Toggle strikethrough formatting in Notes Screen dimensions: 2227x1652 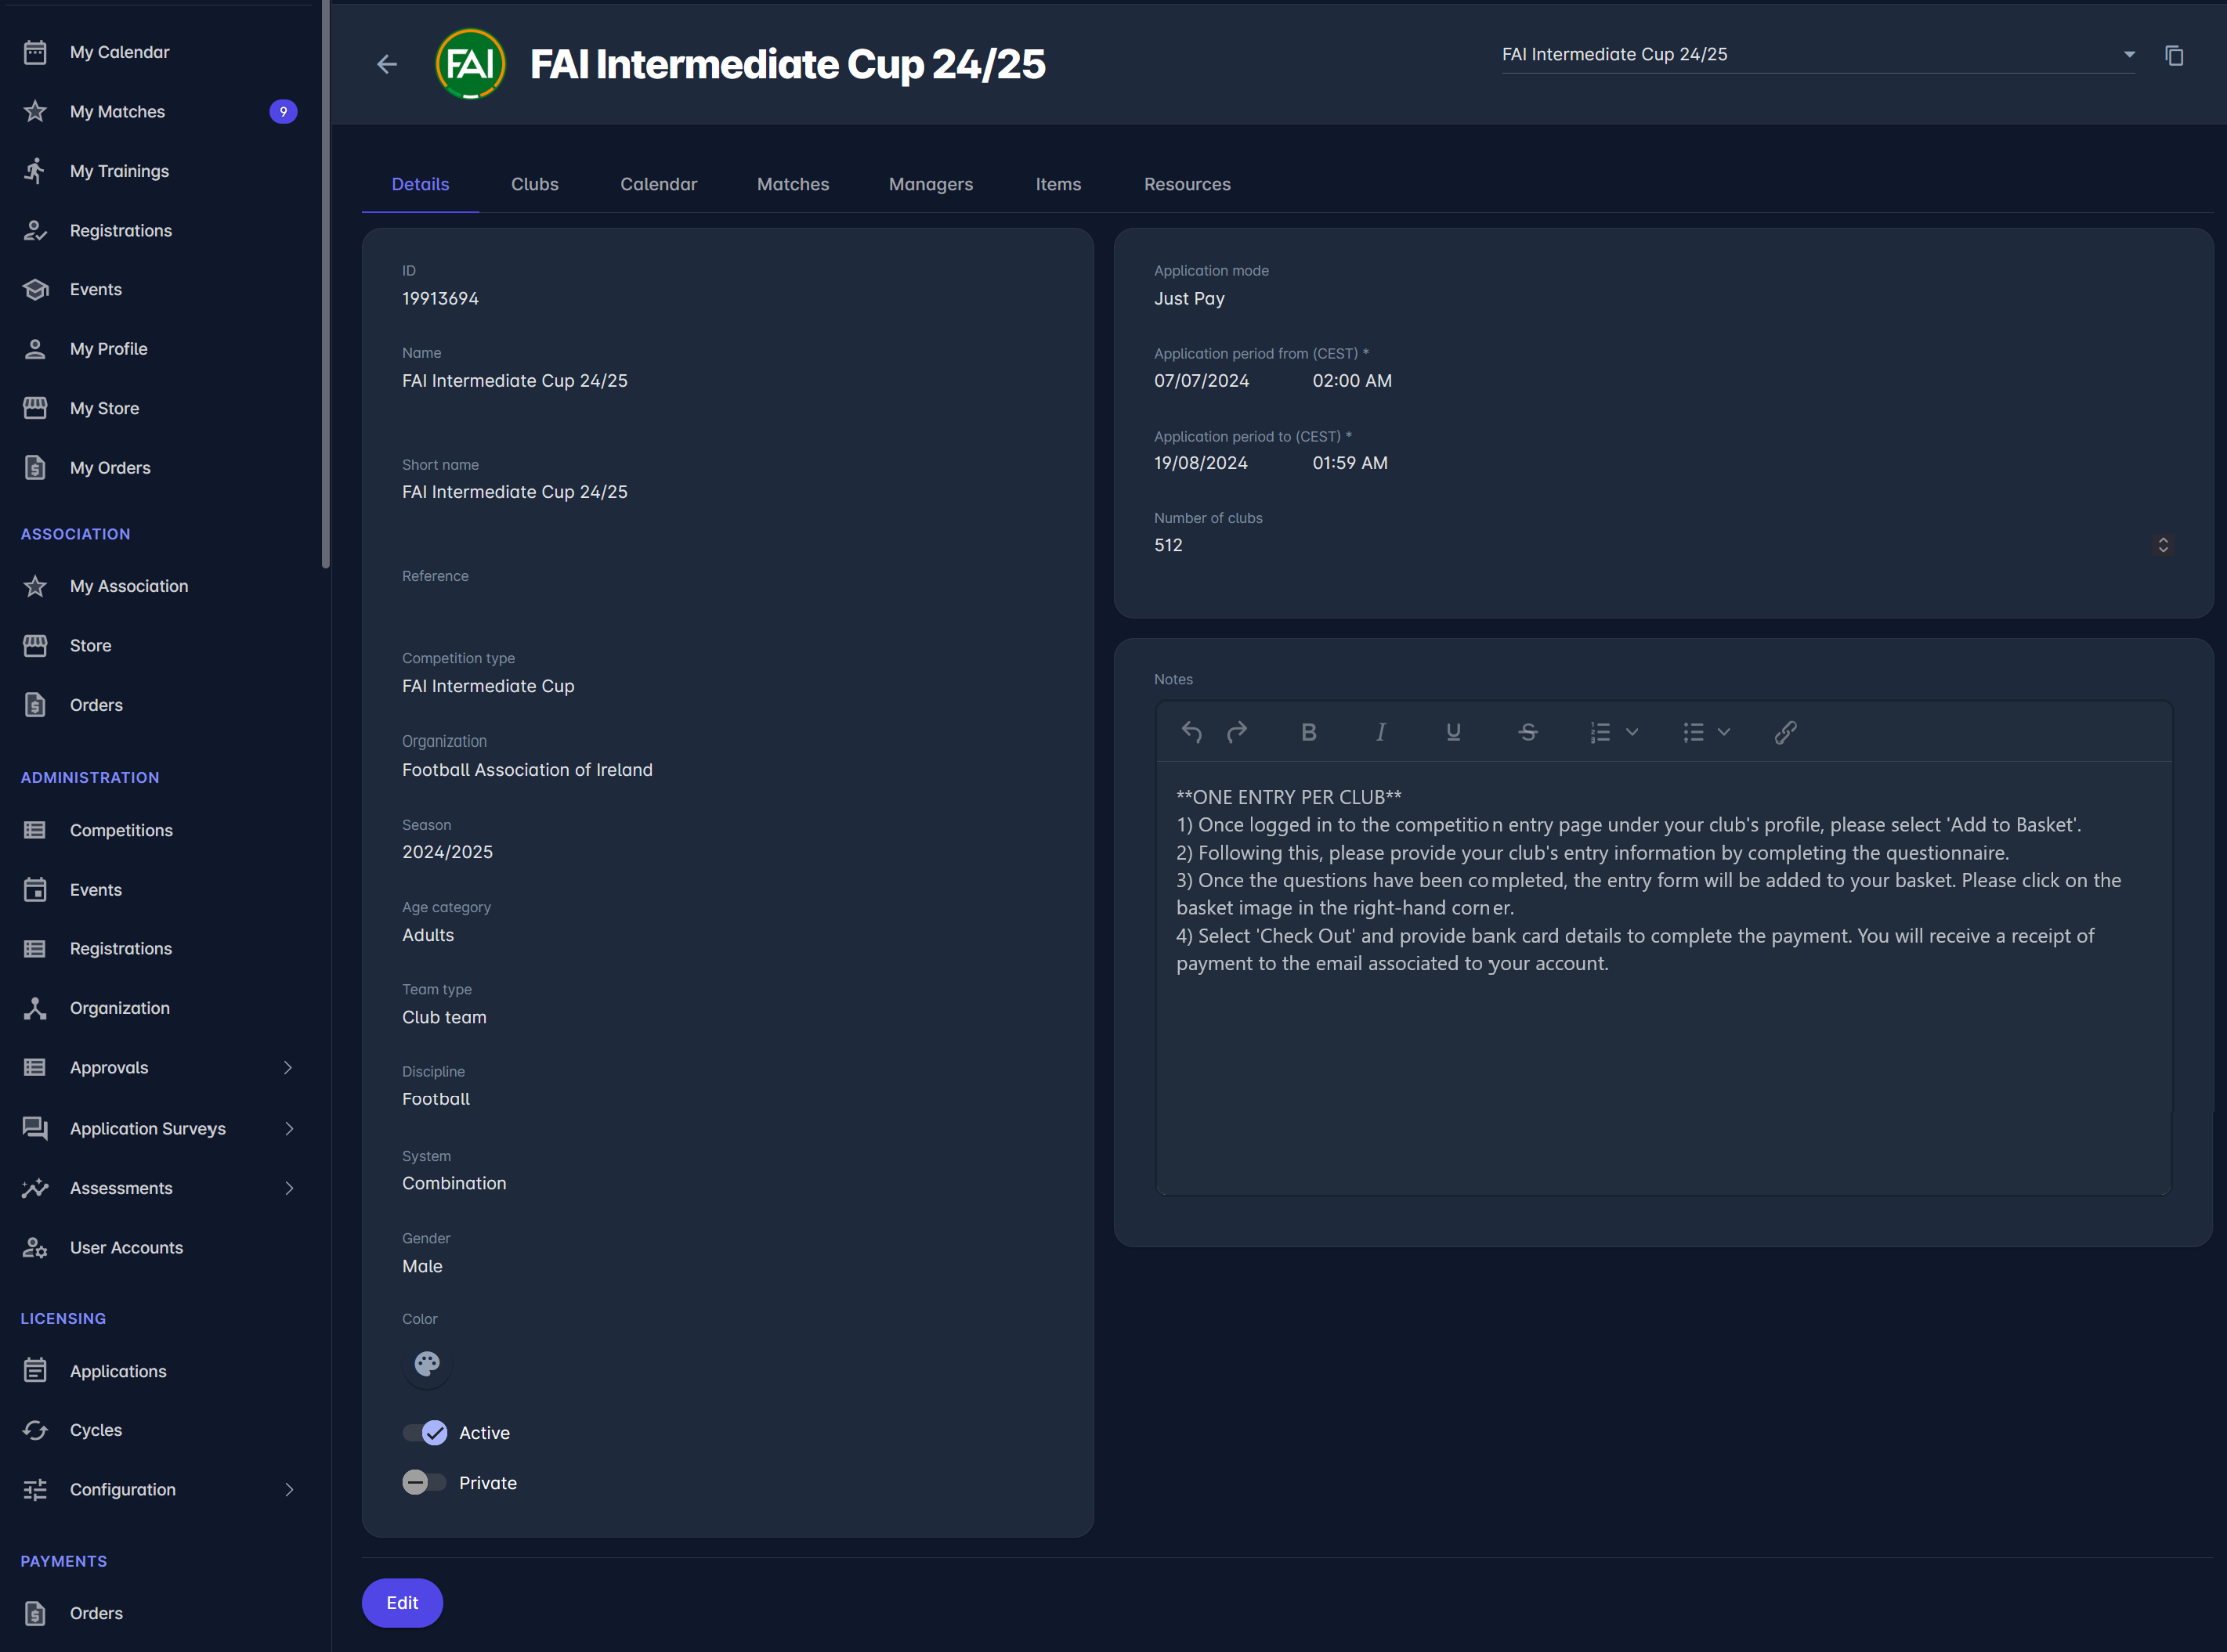pyautogui.click(x=1527, y=732)
